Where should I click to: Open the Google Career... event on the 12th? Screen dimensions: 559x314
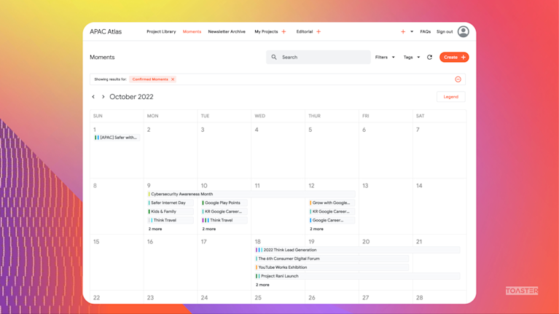[332, 220]
